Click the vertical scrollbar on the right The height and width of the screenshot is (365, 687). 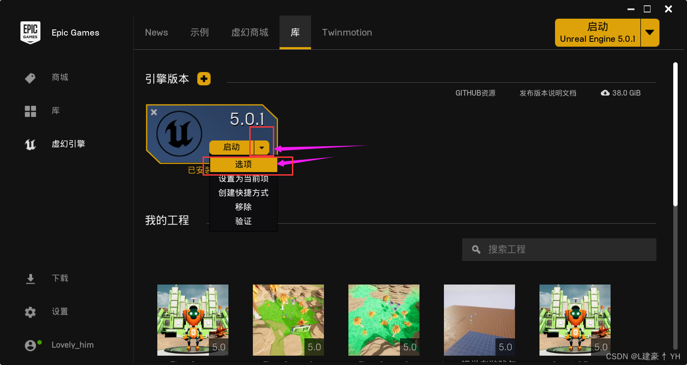click(675, 134)
